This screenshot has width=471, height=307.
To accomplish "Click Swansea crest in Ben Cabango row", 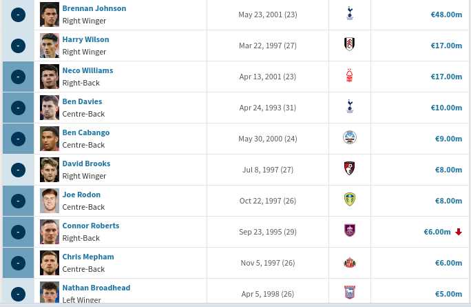I will pos(350,138).
